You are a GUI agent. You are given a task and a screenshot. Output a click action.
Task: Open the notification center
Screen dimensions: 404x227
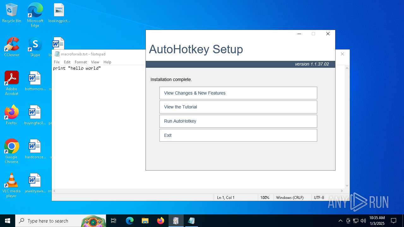click(x=394, y=221)
